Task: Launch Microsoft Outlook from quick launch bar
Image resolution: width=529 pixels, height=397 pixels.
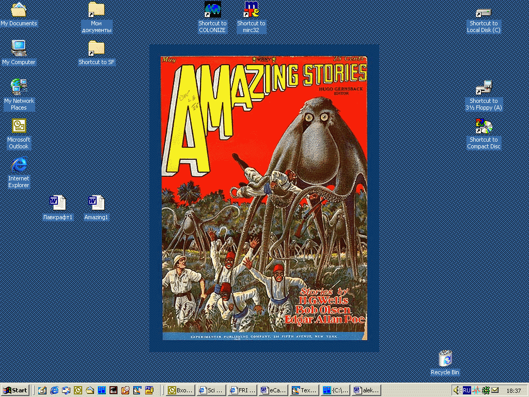Action: tap(78, 390)
